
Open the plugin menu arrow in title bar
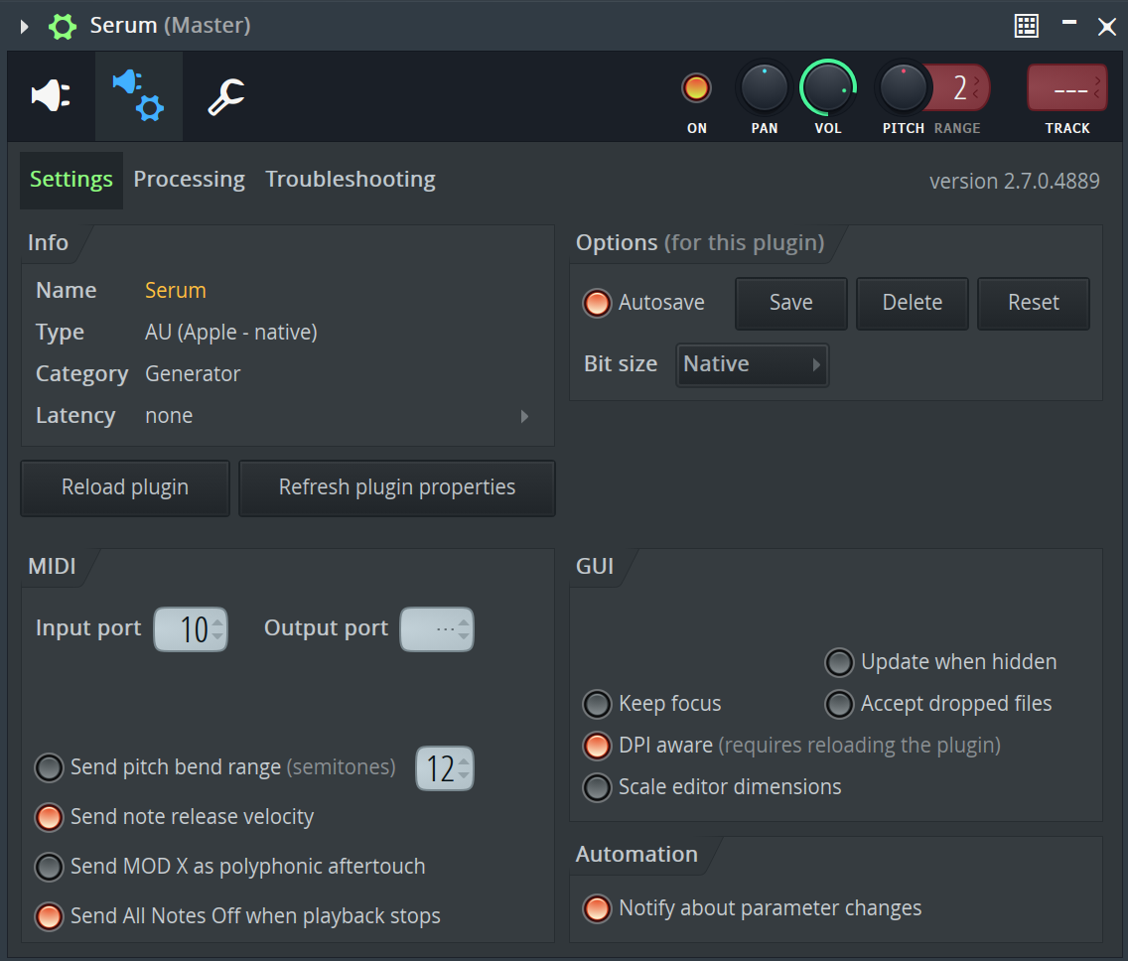click(x=24, y=27)
